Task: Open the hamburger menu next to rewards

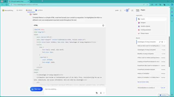Action: point(132,11)
